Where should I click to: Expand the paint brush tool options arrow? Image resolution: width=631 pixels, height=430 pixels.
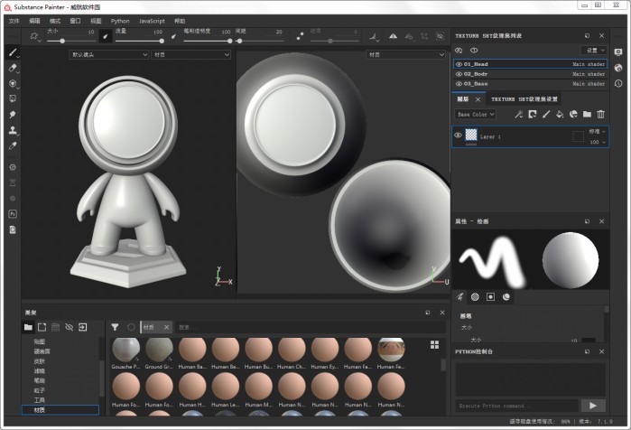[x=18, y=57]
